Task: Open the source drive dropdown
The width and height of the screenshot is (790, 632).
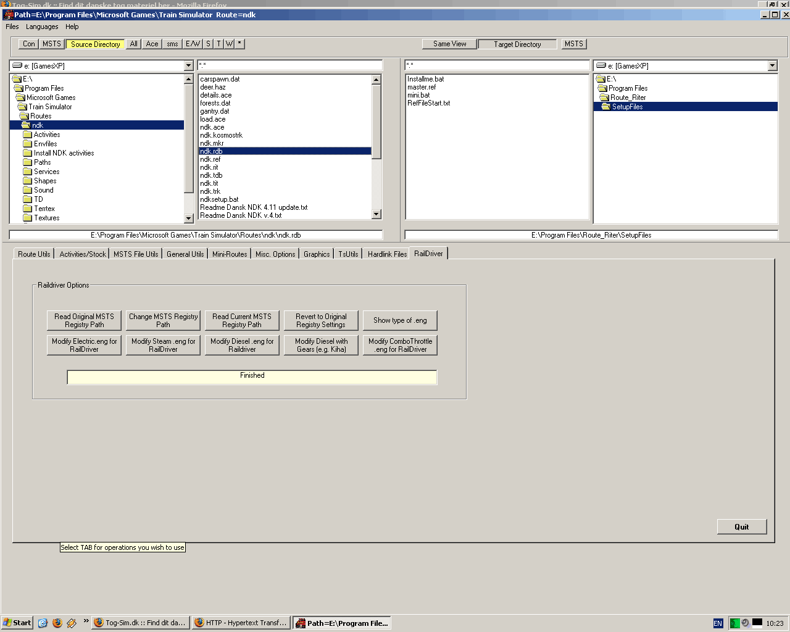Action: coord(189,66)
